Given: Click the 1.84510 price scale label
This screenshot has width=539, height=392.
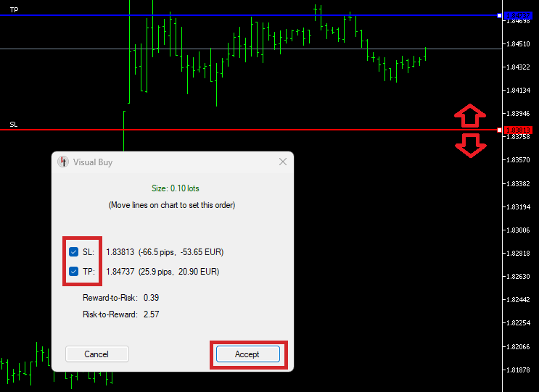Looking at the screenshot, I should click(518, 44).
